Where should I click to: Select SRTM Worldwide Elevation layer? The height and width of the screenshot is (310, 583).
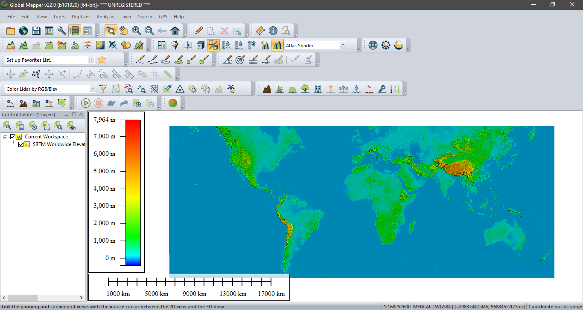[59, 144]
